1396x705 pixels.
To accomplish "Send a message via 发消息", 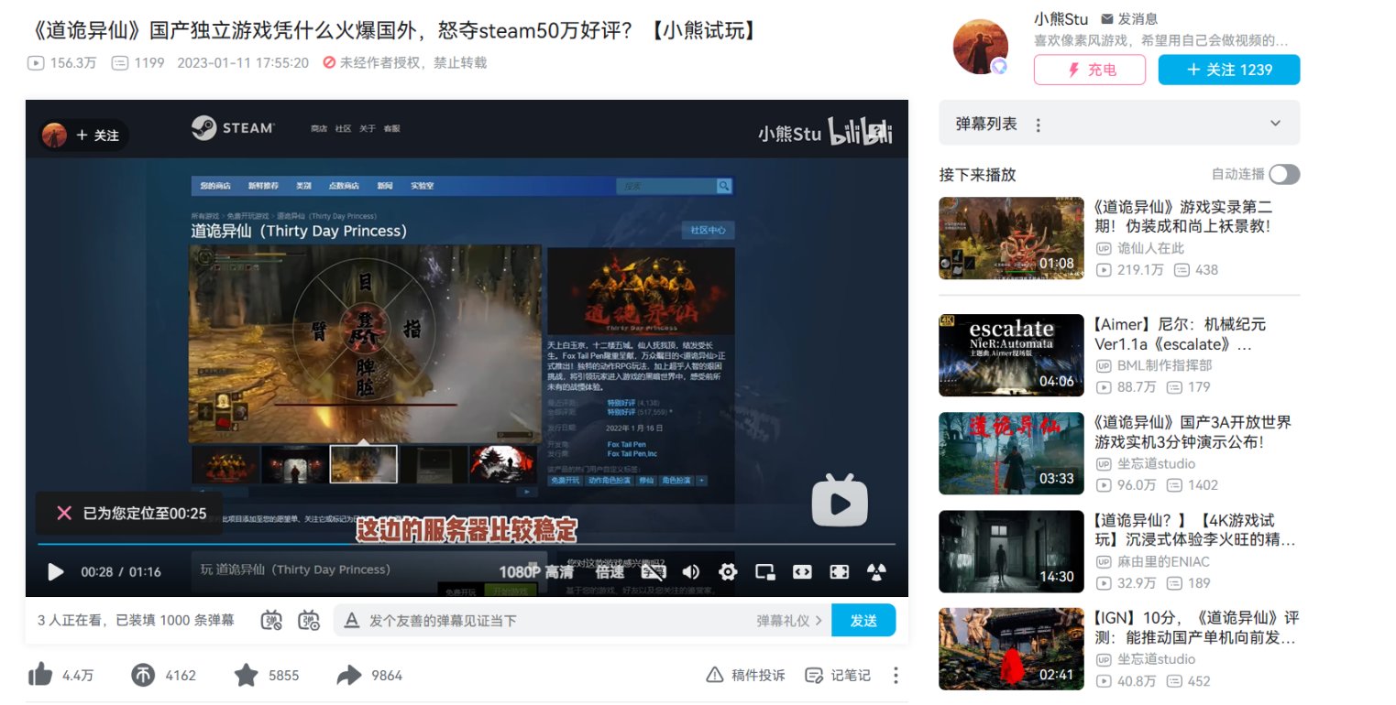I will [1128, 18].
